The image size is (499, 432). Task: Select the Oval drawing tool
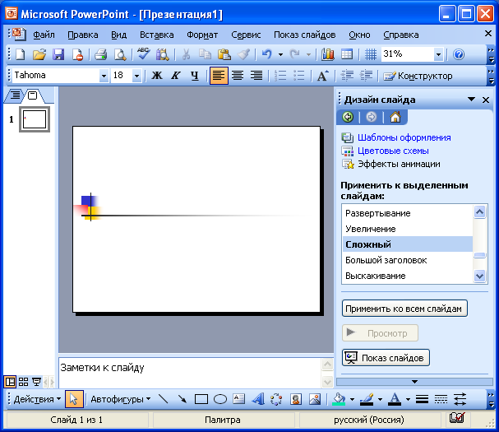pos(219,399)
